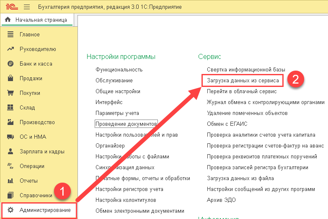Screen dimensions: 328x219
Task: Open the Функциональность settings link
Action: (x=119, y=69)
